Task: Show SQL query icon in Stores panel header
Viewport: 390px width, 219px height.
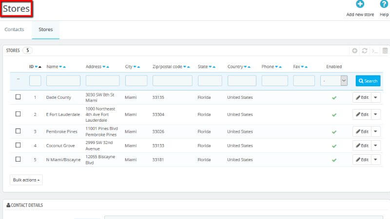Action: coord(375,51)
